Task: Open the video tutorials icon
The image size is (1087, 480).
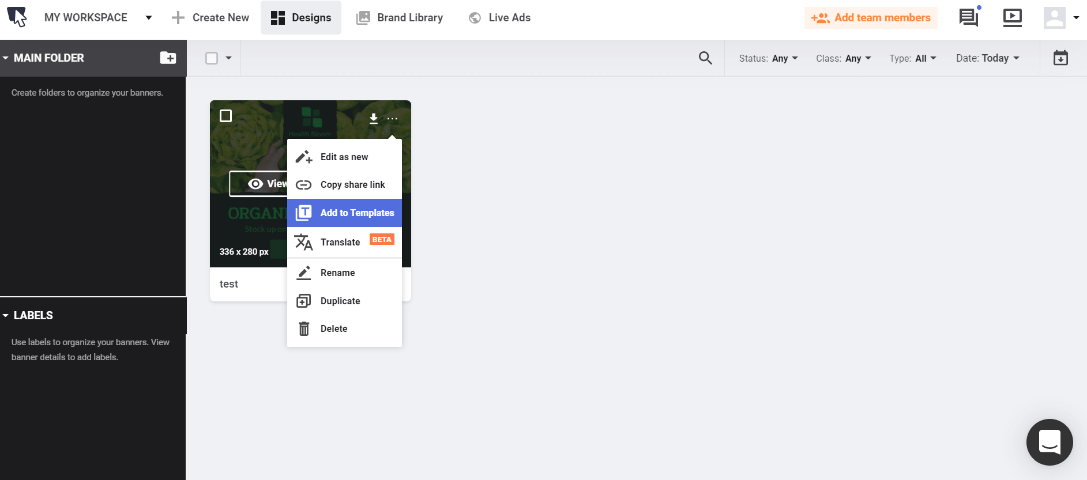Action: [x=1013, y=18]
